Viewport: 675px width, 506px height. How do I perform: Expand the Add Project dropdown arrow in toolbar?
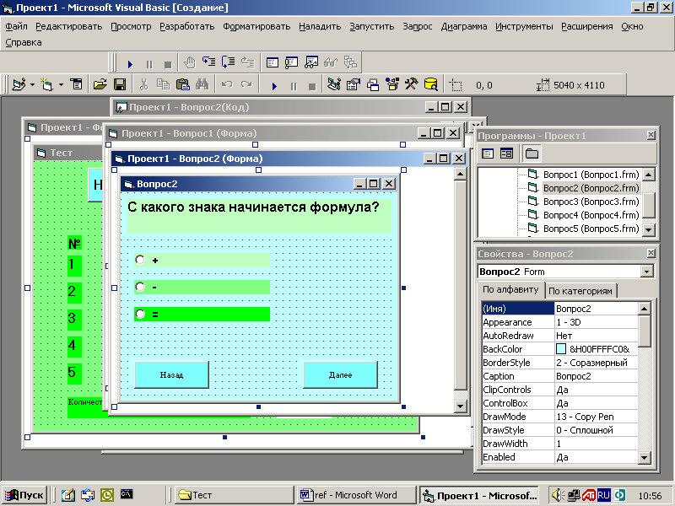click(32, 84)
